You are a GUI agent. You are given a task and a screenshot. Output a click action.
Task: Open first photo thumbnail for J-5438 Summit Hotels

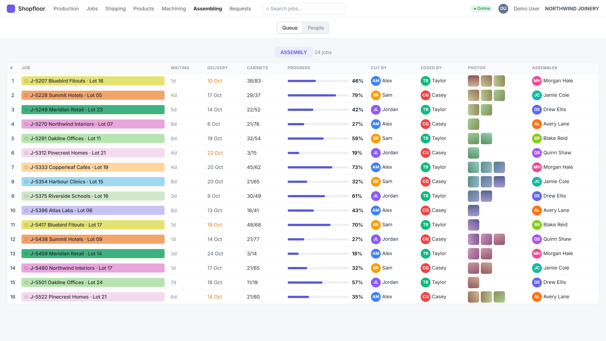tap(473, 239)
